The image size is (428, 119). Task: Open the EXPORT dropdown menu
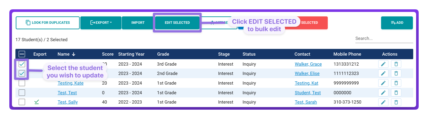pos(101,23)
